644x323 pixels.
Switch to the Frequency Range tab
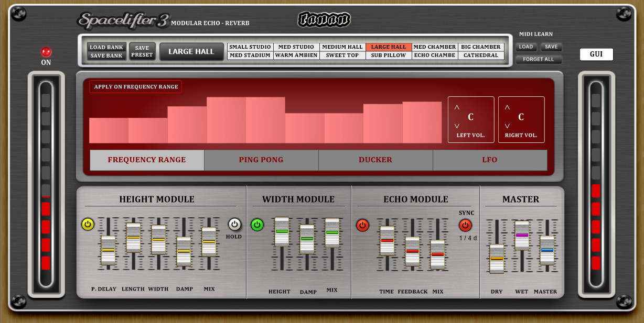(x=147, y=160)
